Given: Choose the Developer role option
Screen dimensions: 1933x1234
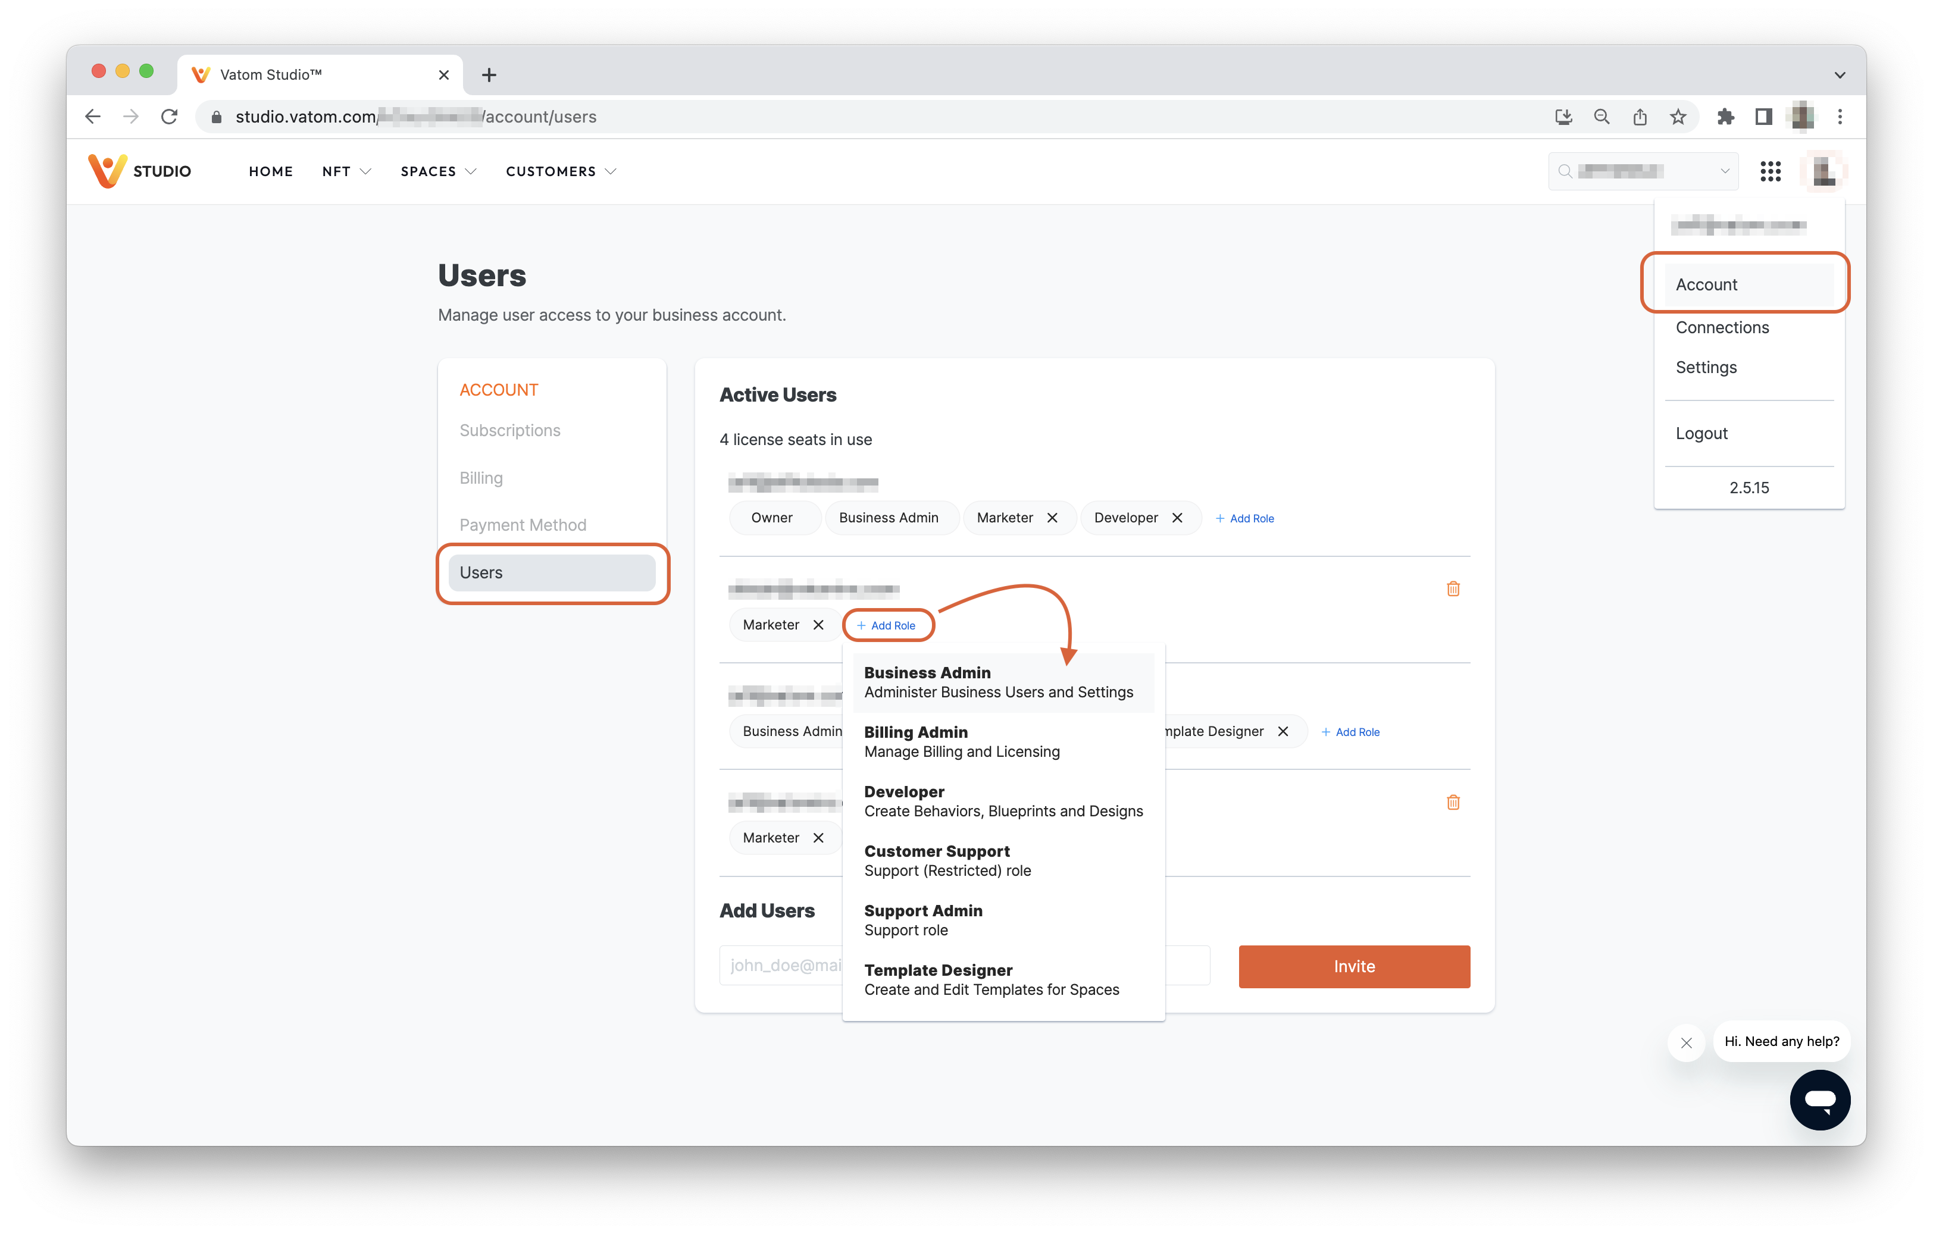Looking at the screenshot, I should click(x=1003, y=801).
